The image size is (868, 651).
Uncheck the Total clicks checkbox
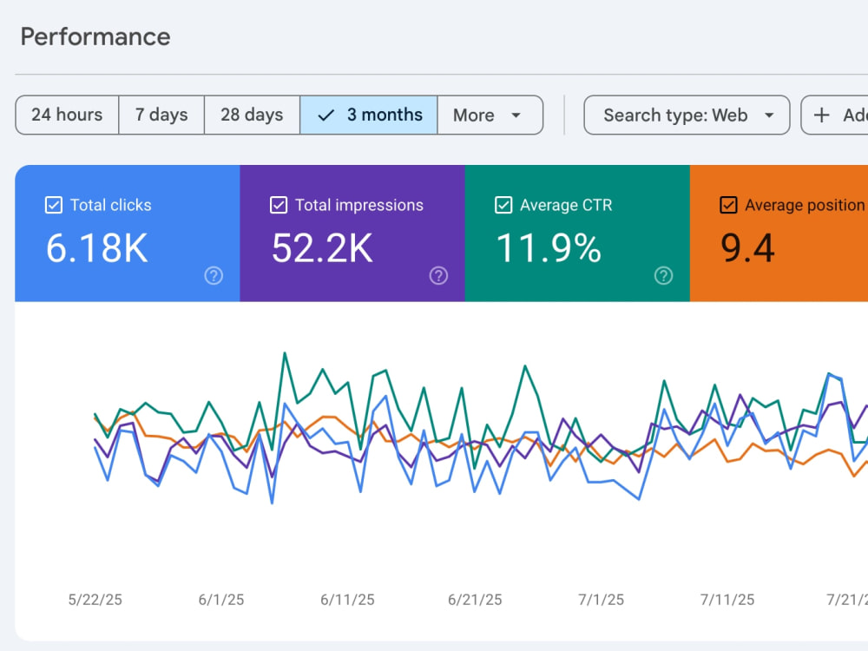54,205
